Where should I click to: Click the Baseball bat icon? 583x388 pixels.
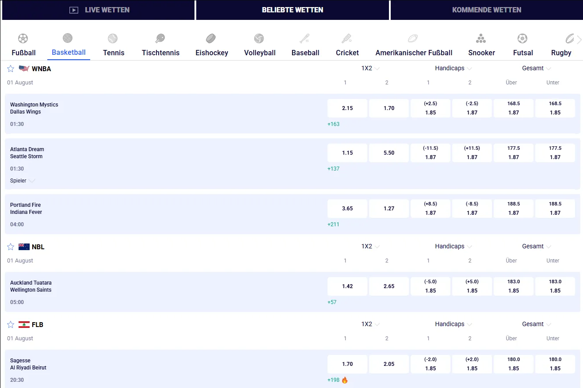(305, 38)
